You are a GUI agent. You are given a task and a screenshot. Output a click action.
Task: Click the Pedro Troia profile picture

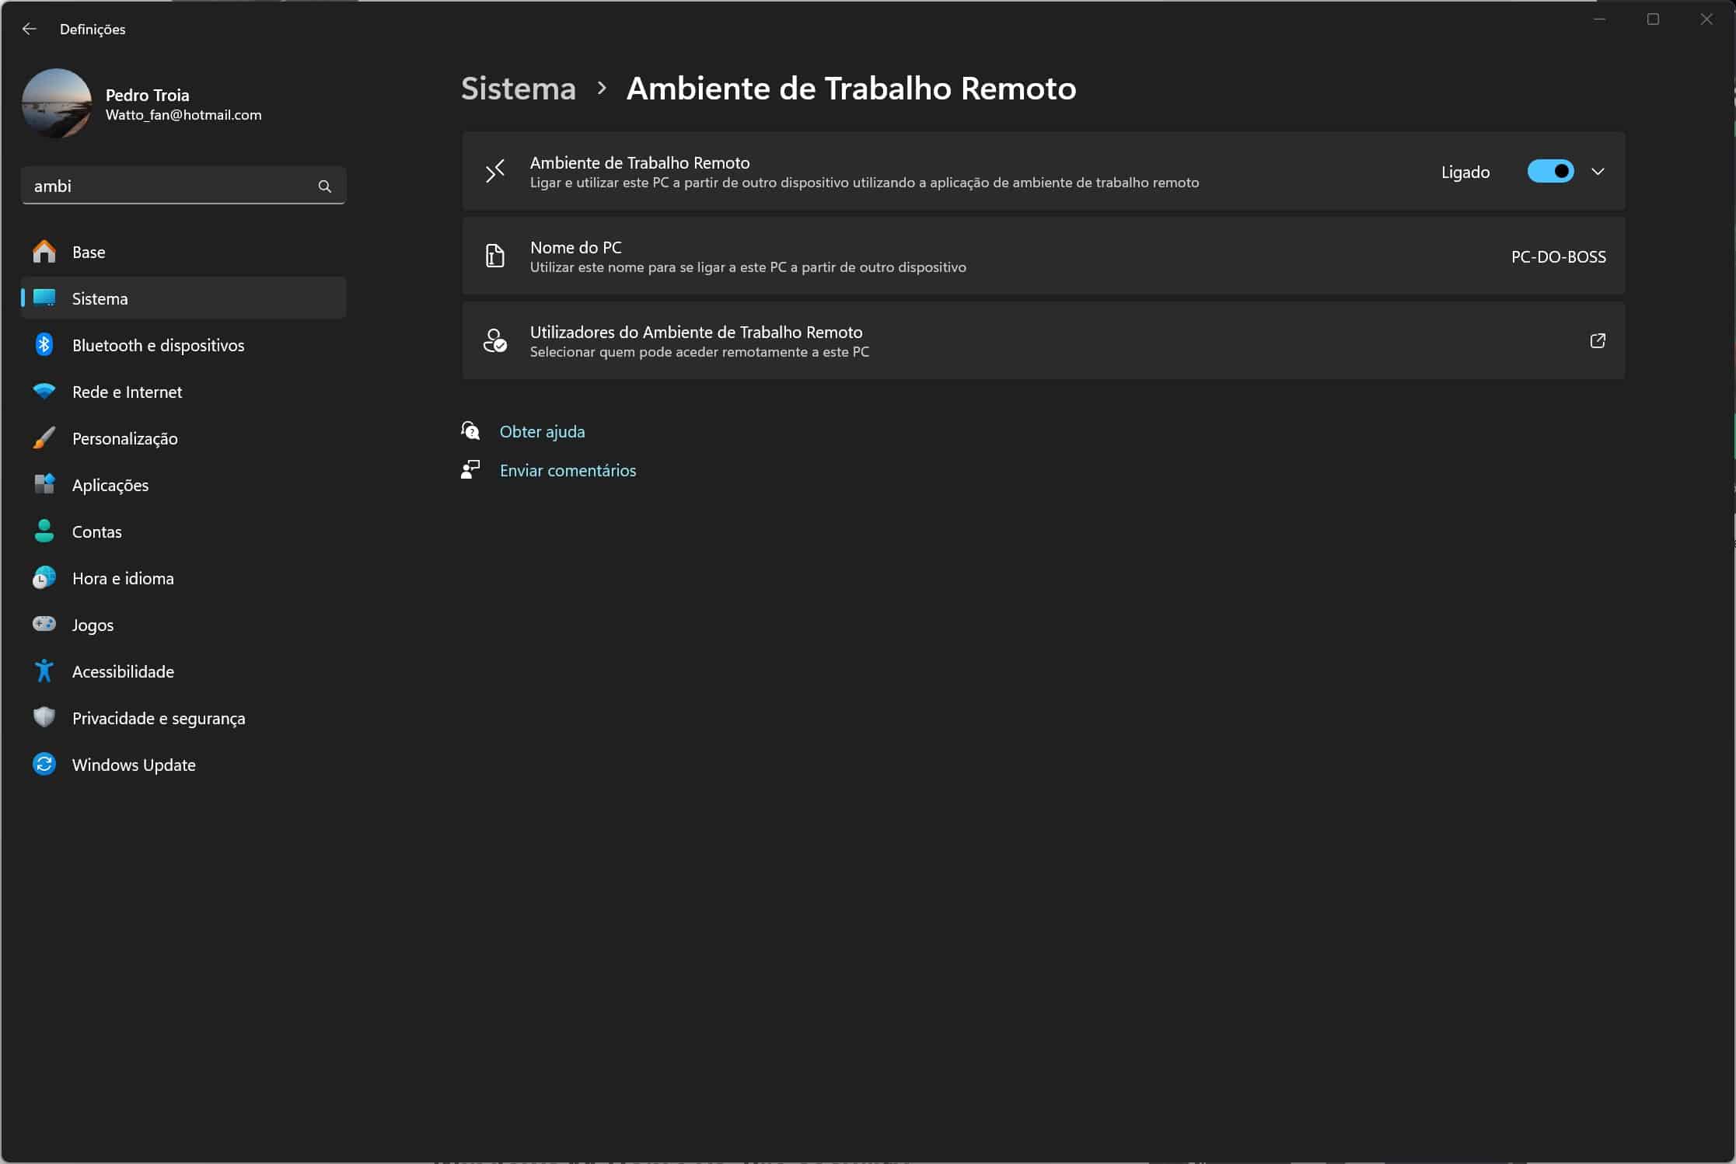57,103
